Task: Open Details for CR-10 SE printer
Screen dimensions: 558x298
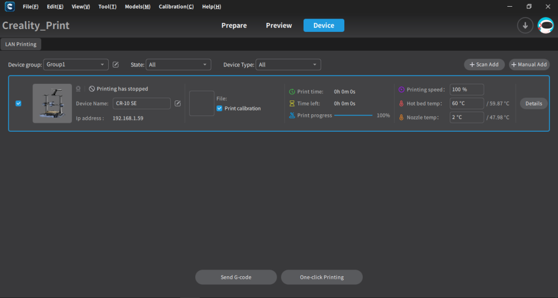Action: pos(534,104)
